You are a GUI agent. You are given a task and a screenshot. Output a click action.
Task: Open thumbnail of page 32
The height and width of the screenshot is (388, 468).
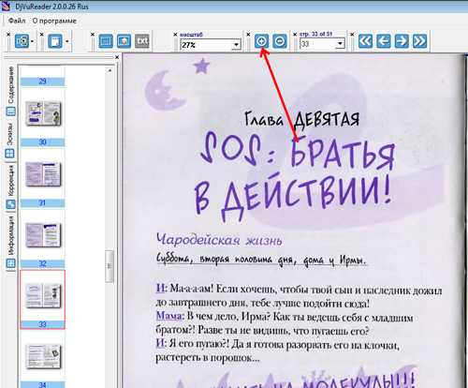[43, 234]
